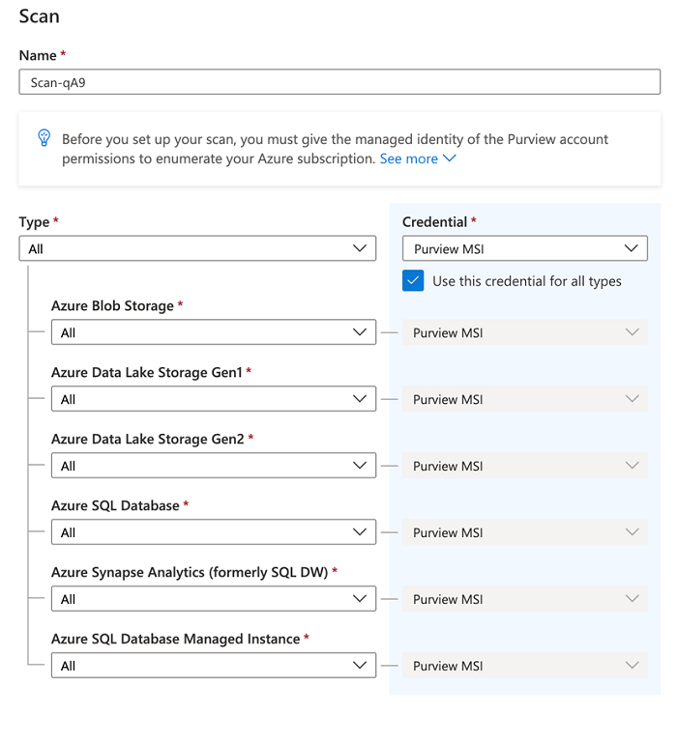This screenshot has height=744, width=677.
Task: Open the Azure Blob Storage dropdown
Action: point(213,332)
